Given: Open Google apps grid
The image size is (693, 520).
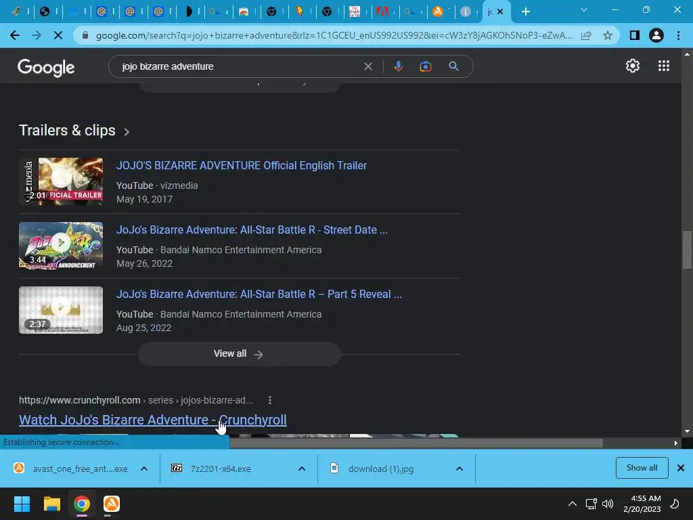Looking at the screenshot, I should [664, 66].
